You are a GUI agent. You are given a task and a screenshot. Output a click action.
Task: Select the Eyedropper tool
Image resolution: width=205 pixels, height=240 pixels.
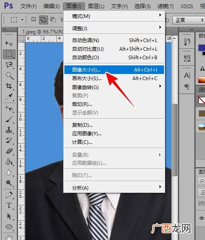[x=9, y=97]
